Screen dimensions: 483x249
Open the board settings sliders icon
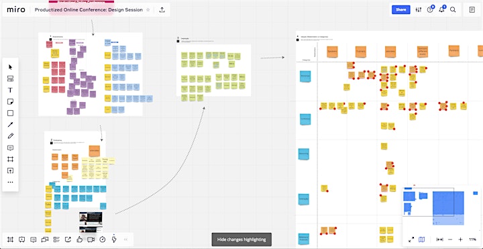(418, 9)
